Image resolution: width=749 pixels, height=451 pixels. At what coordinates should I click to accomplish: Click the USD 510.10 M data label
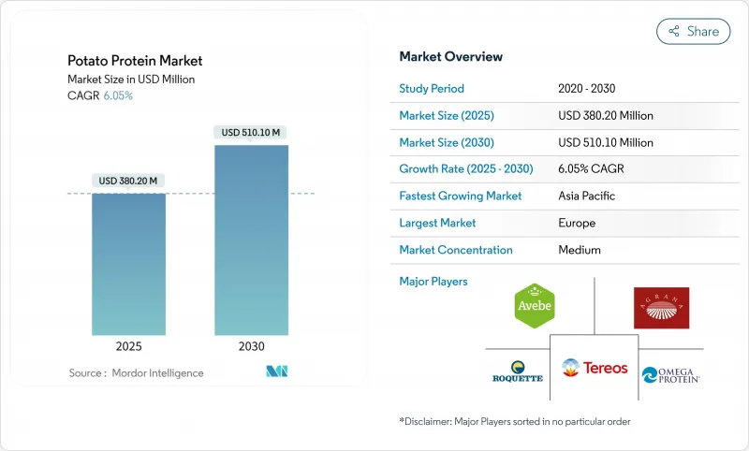[x=251, y=132]
